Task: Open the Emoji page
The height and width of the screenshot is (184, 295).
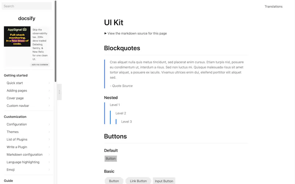Action: (x=11, y=170)
